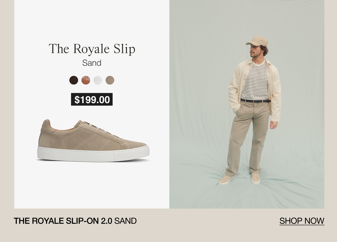Click the model's beige cap

[x=257, y=41]
